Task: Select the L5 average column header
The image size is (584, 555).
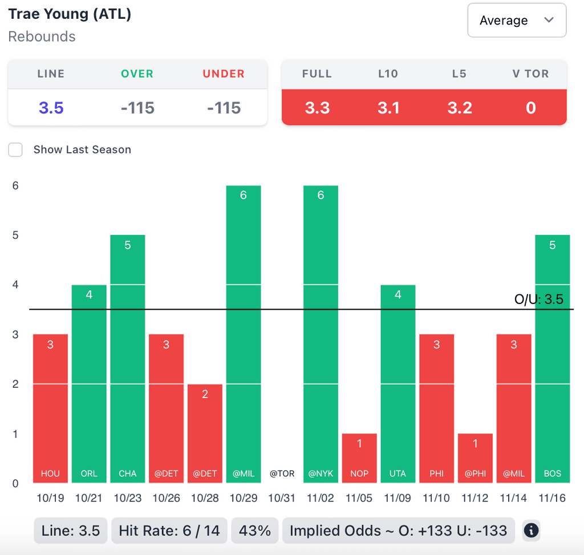Action: click(x=459, y=74)
